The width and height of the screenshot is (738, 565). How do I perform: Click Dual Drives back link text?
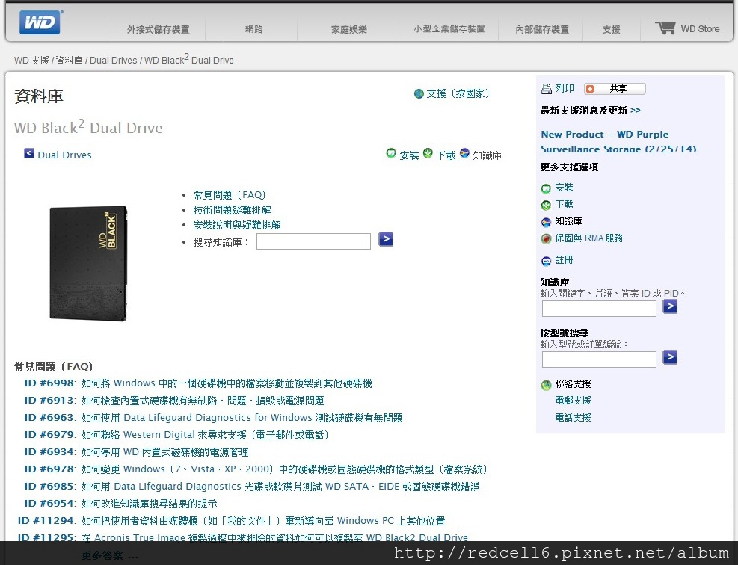coord(64,155)
